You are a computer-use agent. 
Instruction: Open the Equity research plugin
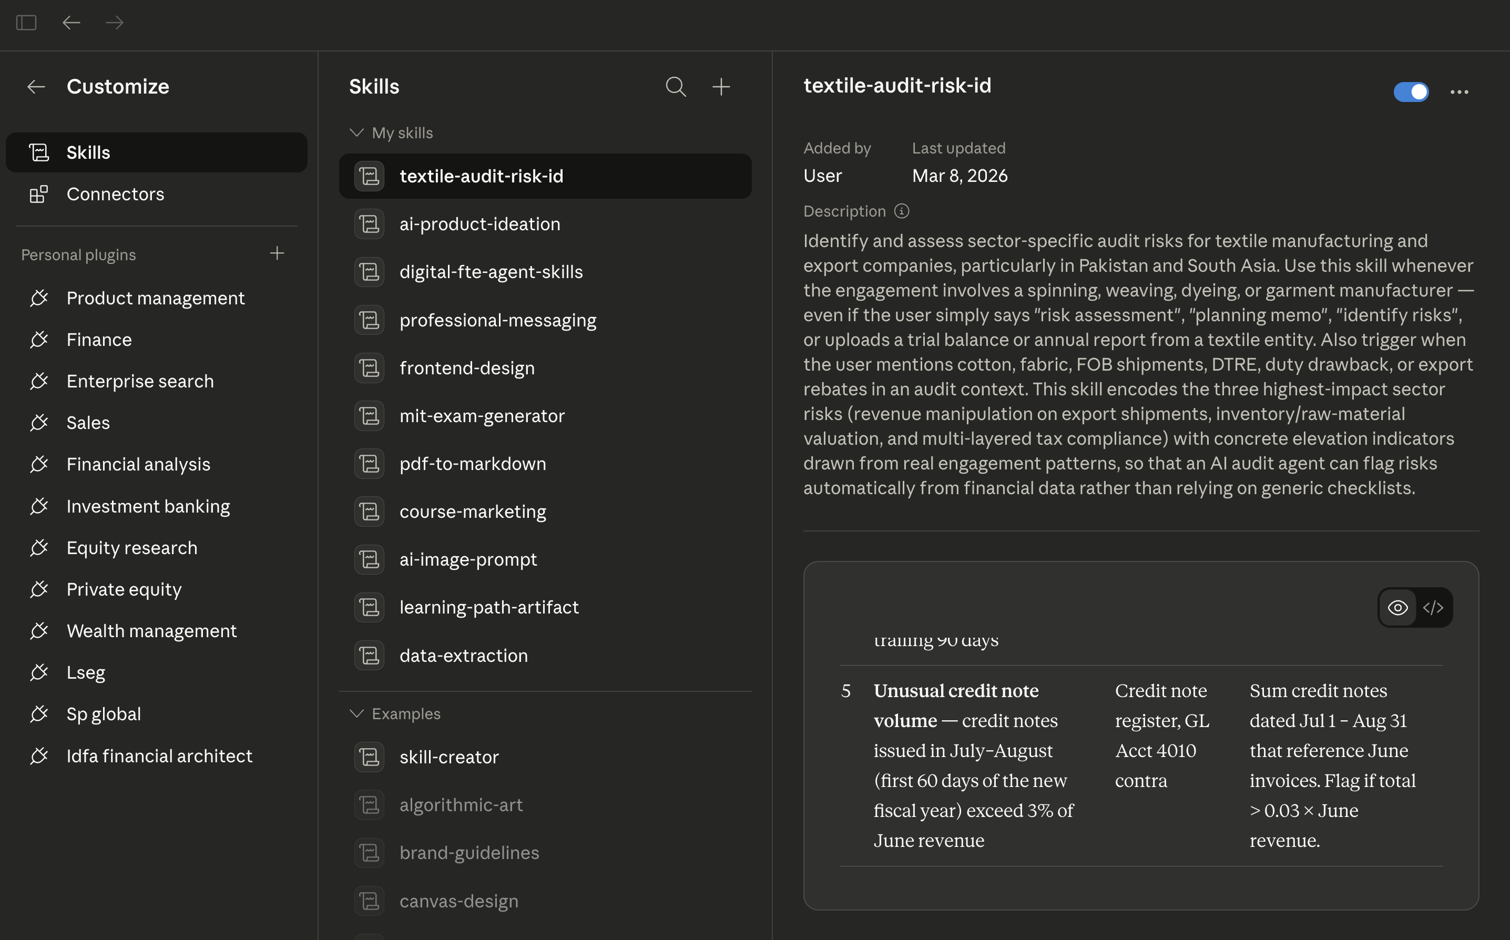132,548
